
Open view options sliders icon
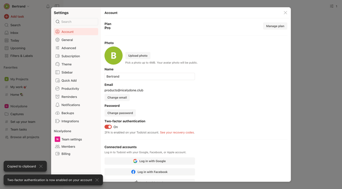(x=332, y=6)
